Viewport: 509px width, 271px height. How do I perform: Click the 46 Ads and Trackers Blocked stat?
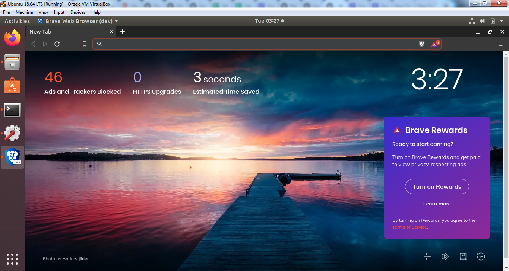pos(82,83)
